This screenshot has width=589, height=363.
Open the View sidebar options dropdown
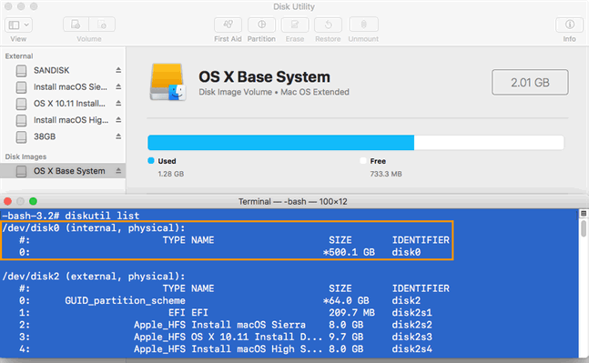[x=18, y=25]
